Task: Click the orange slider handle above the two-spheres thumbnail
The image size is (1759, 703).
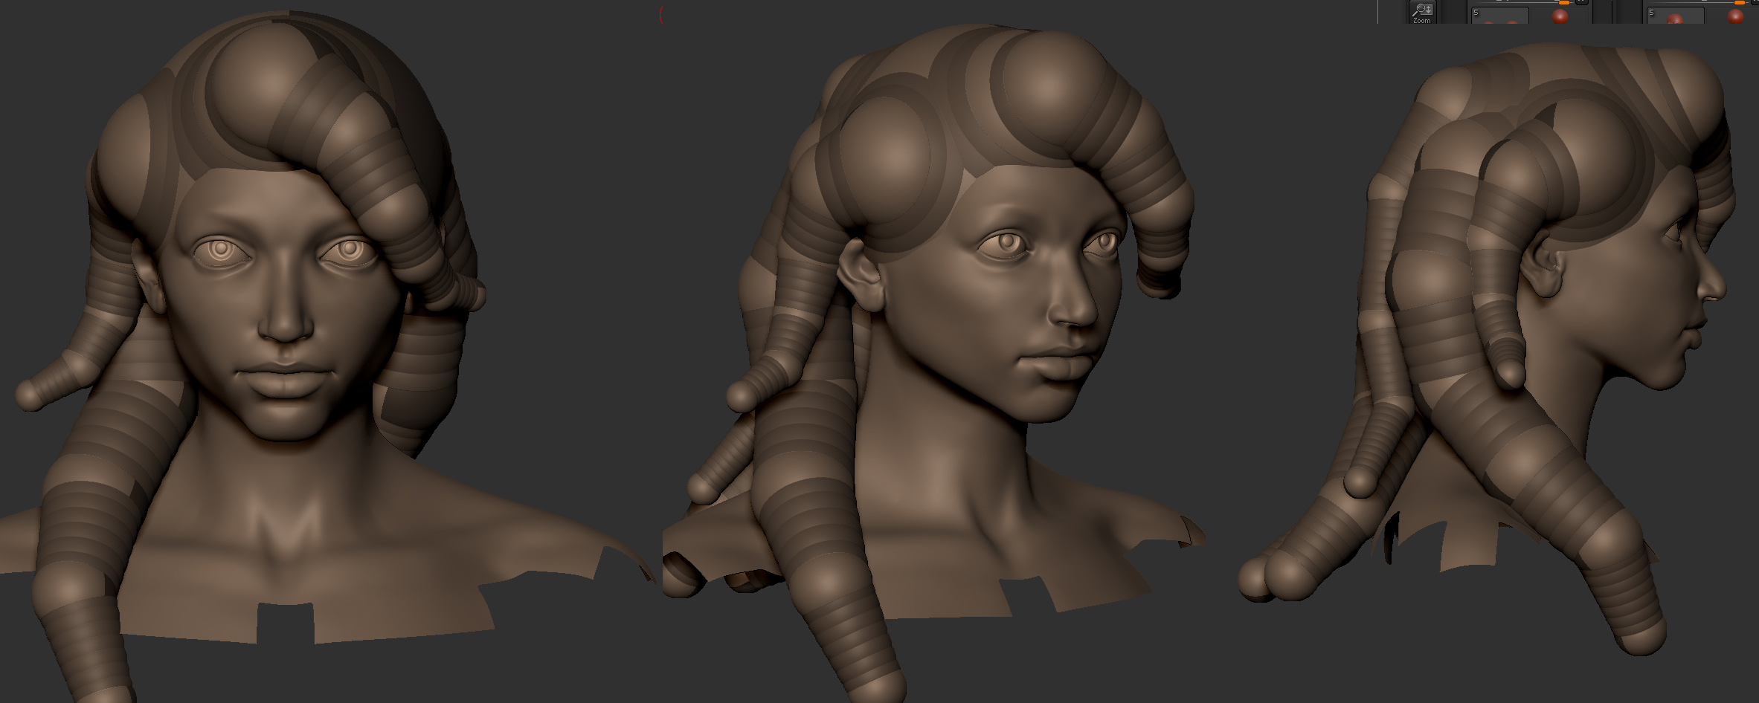Action: (1564, 3)
